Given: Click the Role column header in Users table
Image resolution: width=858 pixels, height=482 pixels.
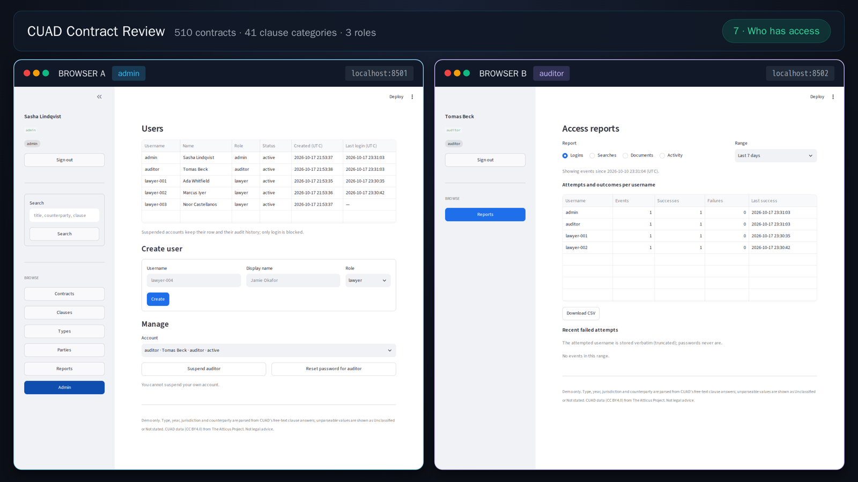Looking at the screenshot, I should 246,146.
